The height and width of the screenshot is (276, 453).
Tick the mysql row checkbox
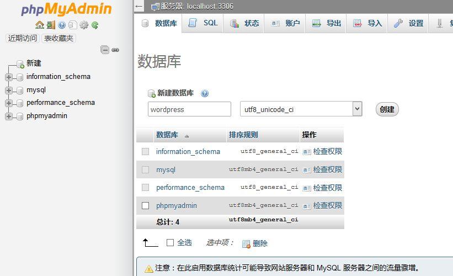click(x=145, y=169)
